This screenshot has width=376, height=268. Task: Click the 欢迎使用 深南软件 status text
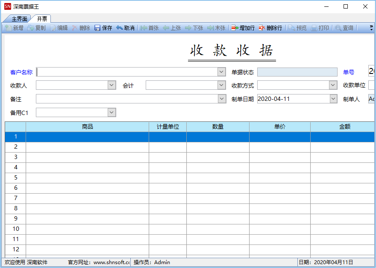[26, 262]
